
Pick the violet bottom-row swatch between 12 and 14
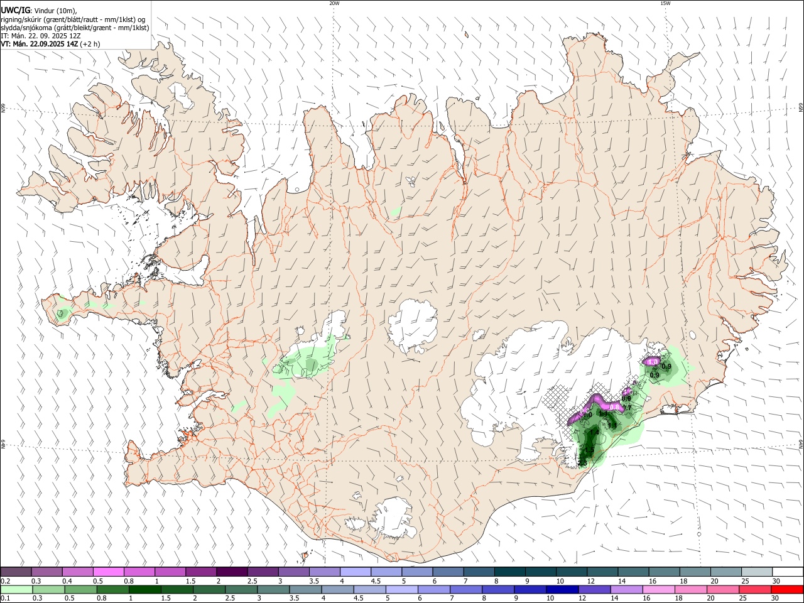594,590
